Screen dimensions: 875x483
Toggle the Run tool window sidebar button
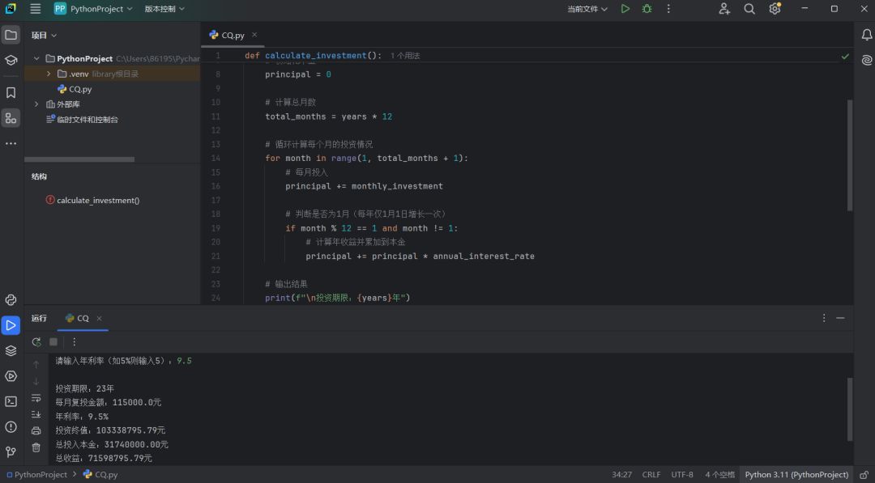[11, 325]
